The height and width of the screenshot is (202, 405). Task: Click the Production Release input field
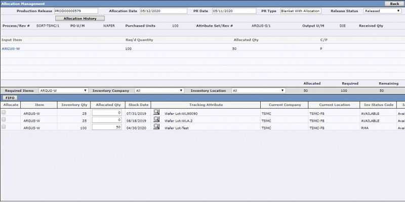click(x=76, y=11)
